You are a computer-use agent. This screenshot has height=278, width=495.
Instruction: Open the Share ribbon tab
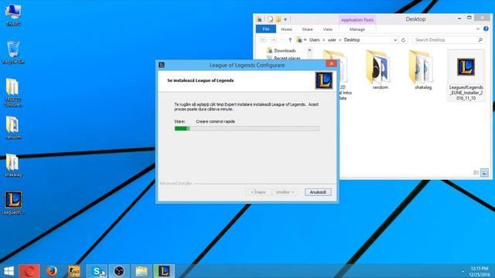[x=307, y=29]
